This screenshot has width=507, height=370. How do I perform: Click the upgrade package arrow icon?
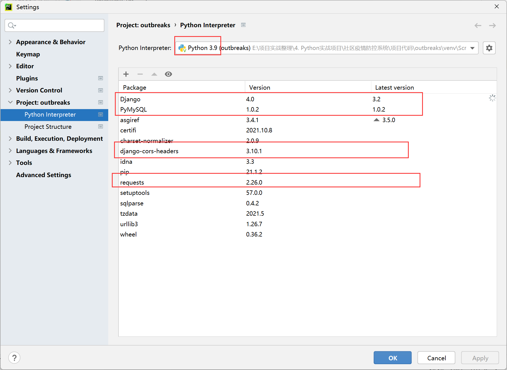pyautogui.click(x=154, y=74)
